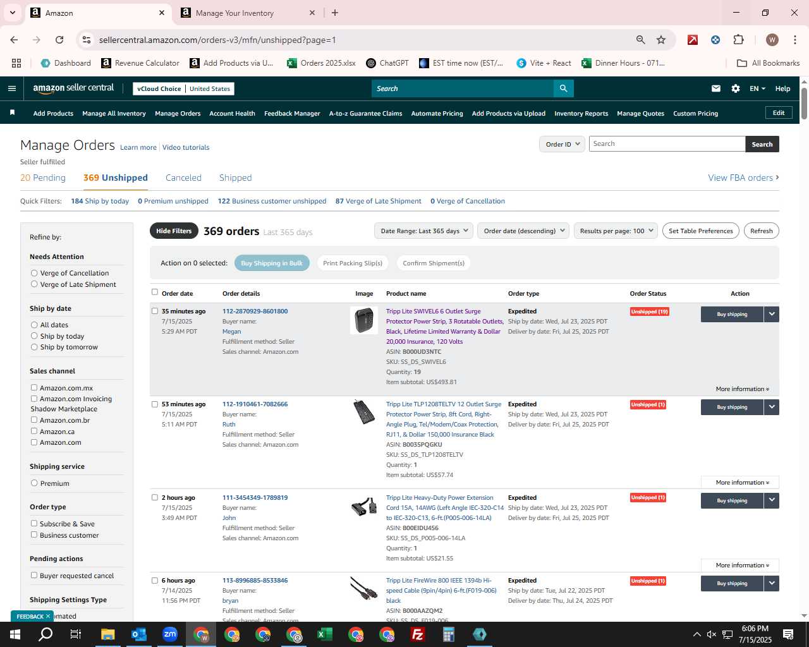Check the Buyer requested cancel box
809x647 pixels.
(34, 575)
